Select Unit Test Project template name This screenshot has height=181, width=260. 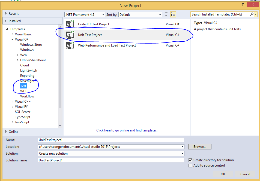click(90, 35)
